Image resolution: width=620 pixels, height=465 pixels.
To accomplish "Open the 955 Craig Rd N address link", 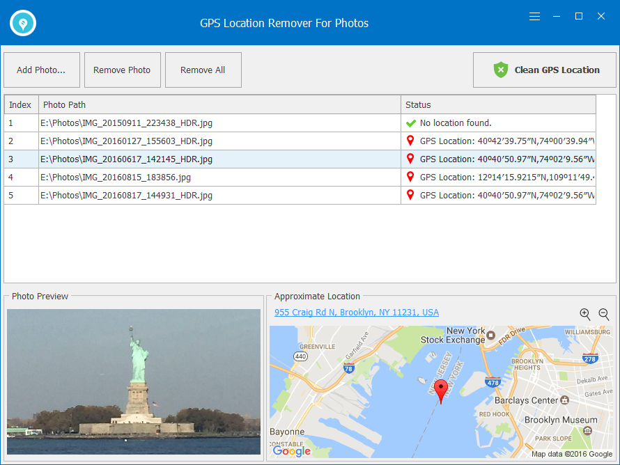I will click(356, 313).
